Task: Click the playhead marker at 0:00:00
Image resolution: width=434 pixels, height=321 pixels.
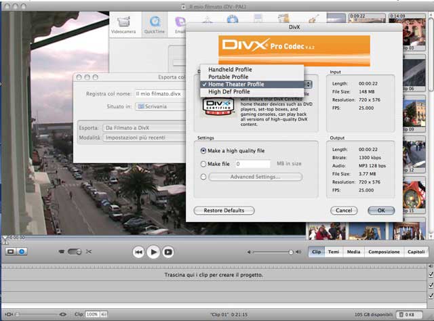Action: click(x=5, y=238)
